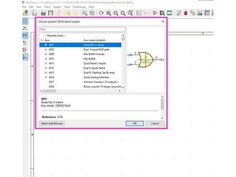This screenshot has width=236, height=177.
Task: Select the 4020 Binary counter row
Action: (x=81, y=87)
